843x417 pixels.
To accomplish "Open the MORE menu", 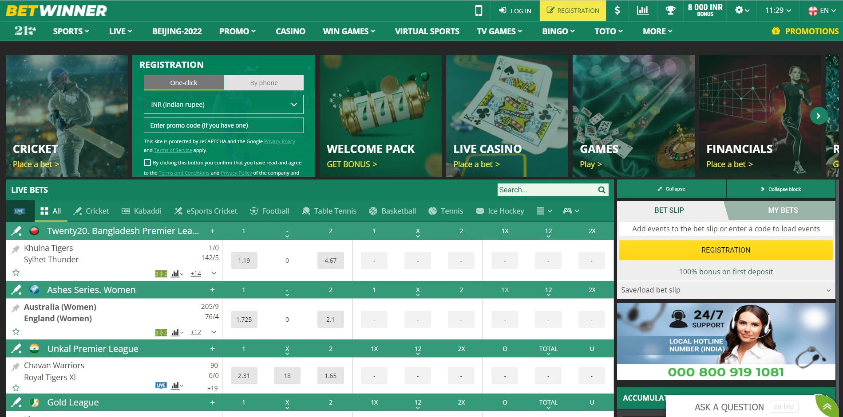I will click(x=657, y=31).
